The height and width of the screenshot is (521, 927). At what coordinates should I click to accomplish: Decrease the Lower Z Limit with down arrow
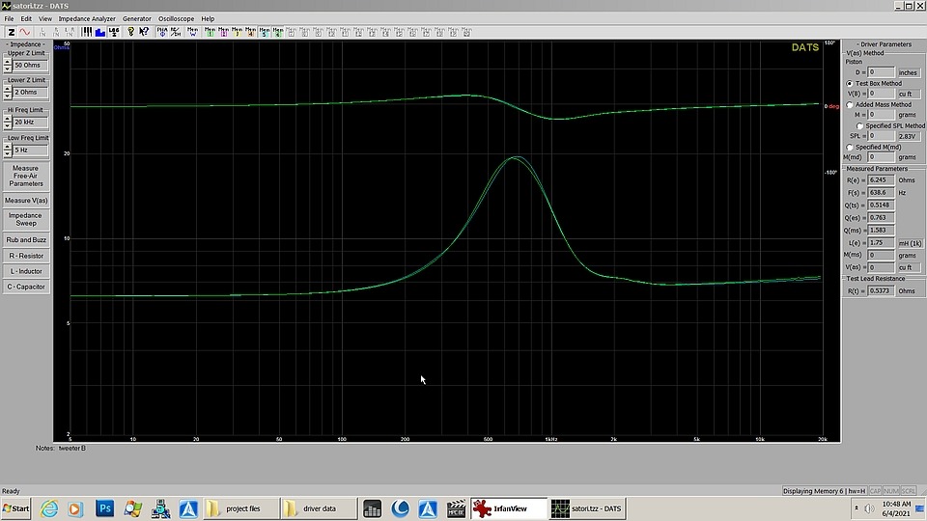[7, 96]
